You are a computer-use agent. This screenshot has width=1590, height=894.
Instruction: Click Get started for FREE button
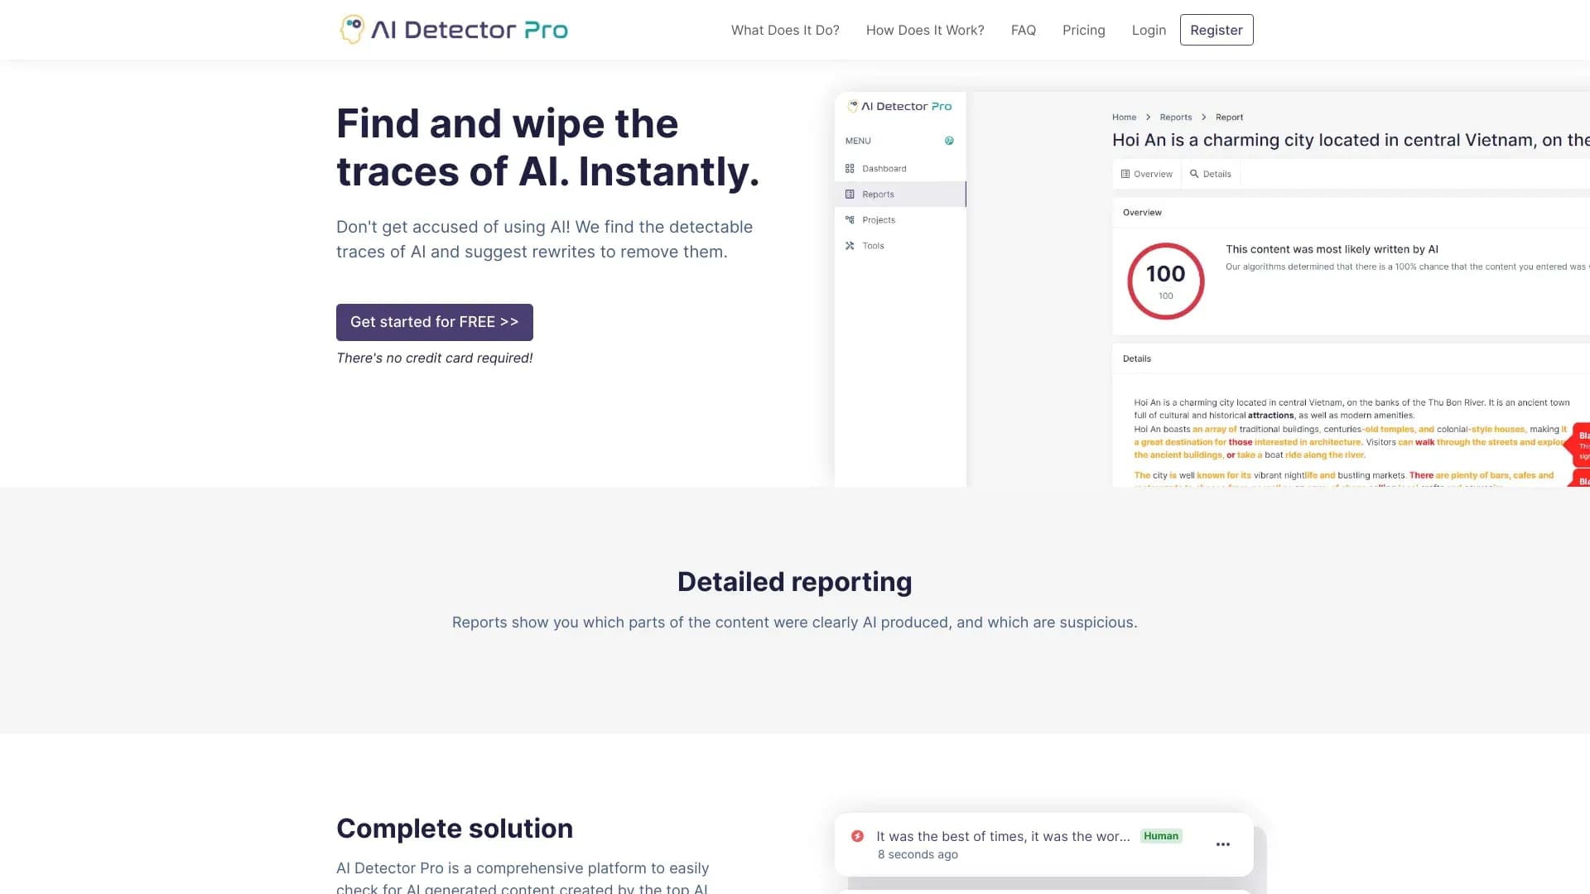435,322
